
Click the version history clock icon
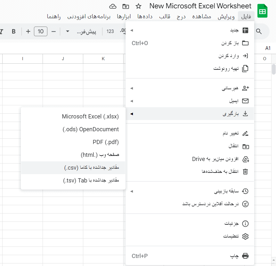245,191
